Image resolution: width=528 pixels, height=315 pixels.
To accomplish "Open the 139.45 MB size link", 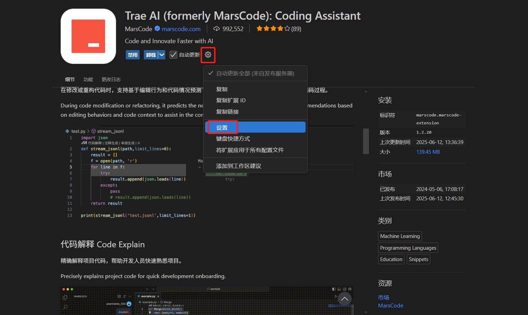I will (428, 152).
